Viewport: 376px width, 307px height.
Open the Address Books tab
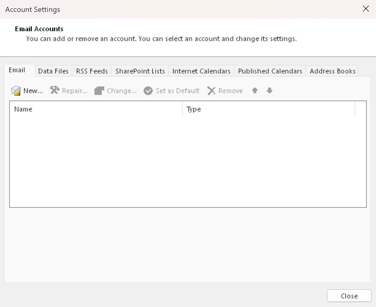(x=332, y=71)
